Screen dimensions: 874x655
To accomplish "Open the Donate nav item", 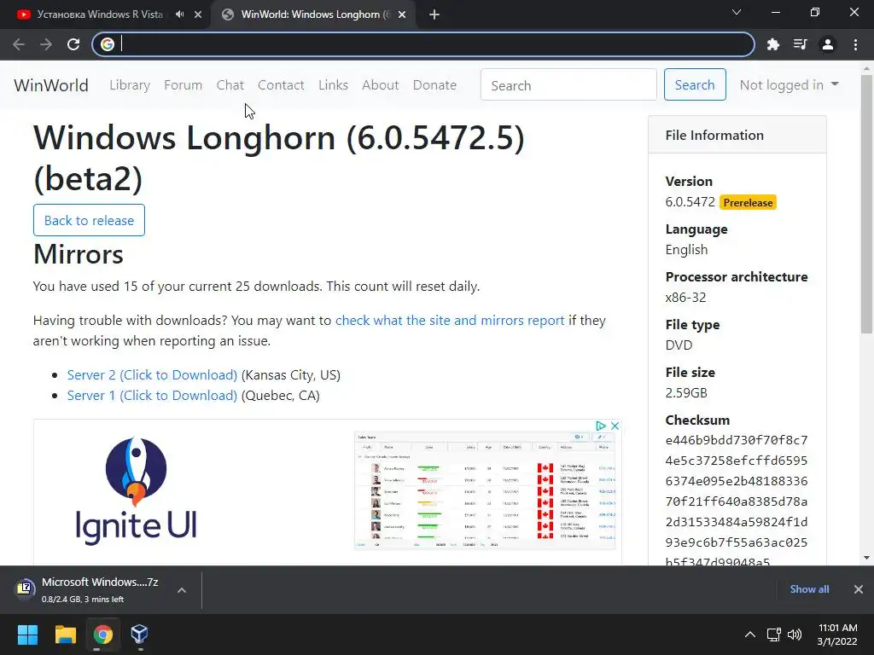I will point(434,85).
